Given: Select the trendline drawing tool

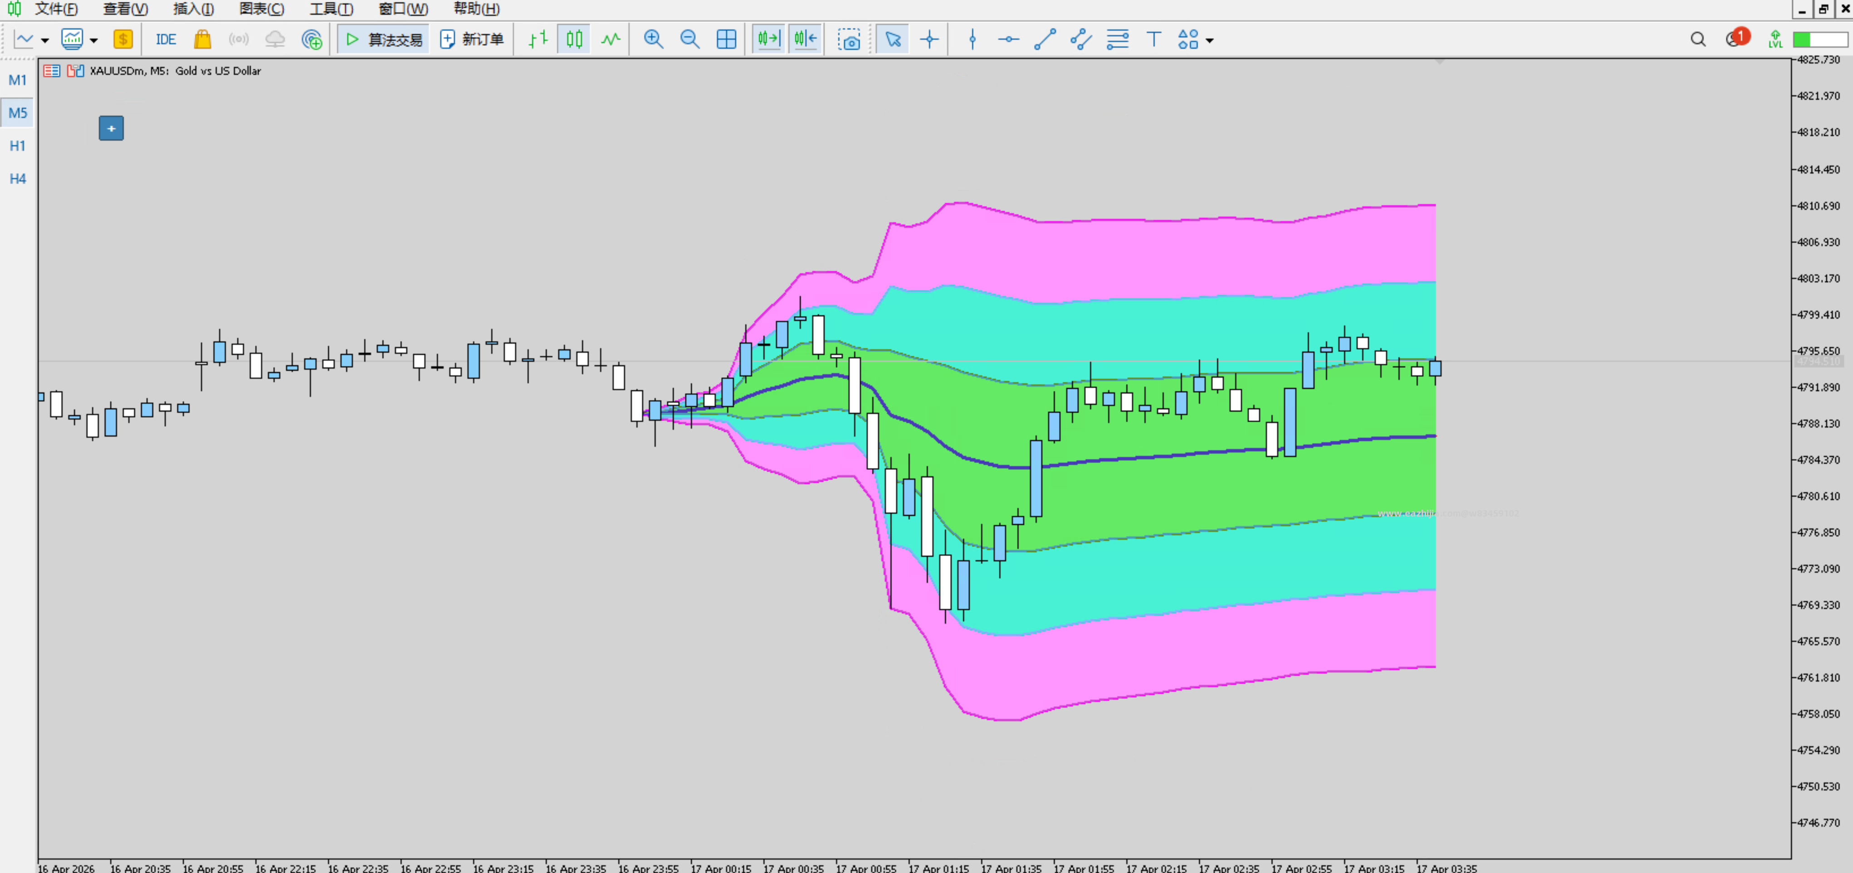Looking at the screenshot, I should pos(1045,39).
